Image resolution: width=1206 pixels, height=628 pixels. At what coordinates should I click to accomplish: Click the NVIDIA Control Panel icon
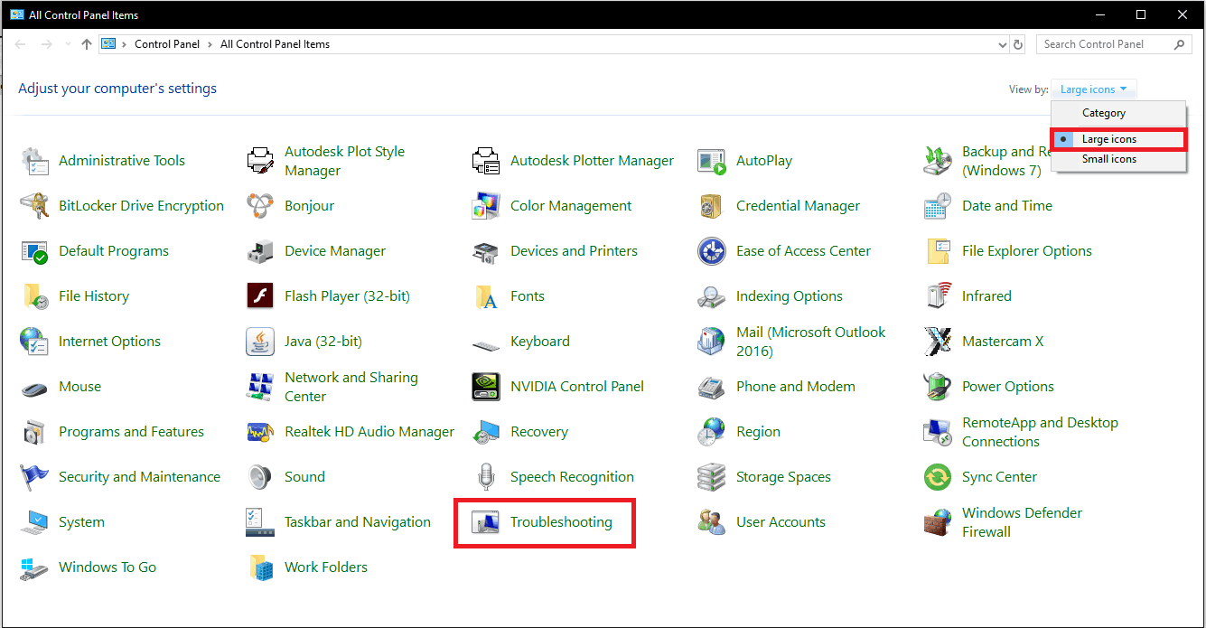pos(486,387)
